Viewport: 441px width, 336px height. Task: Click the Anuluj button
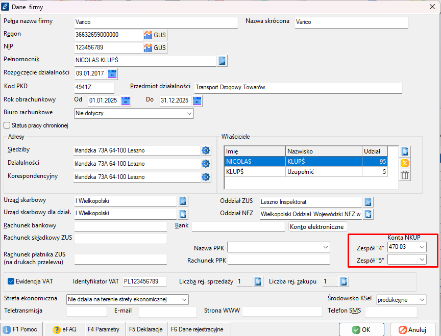point(413,329)
